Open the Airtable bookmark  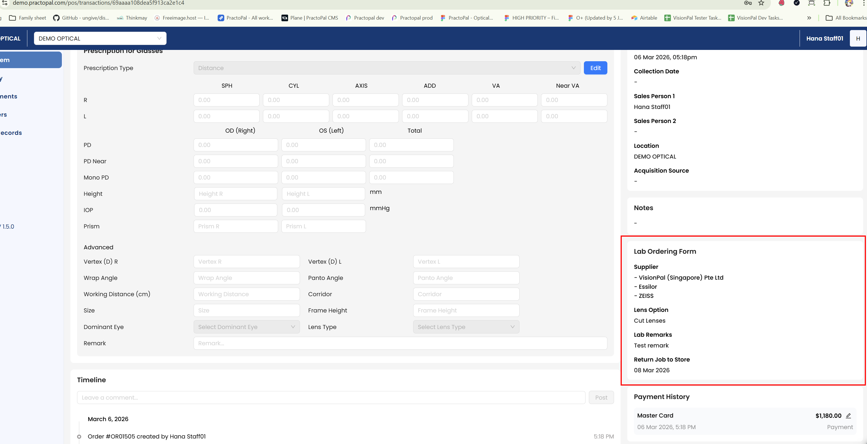click(x=644, y=18)
